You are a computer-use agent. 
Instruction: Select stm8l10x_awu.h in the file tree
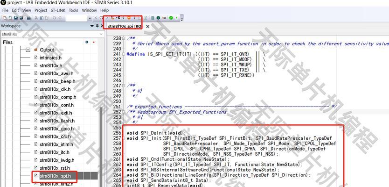click(56, 73)
